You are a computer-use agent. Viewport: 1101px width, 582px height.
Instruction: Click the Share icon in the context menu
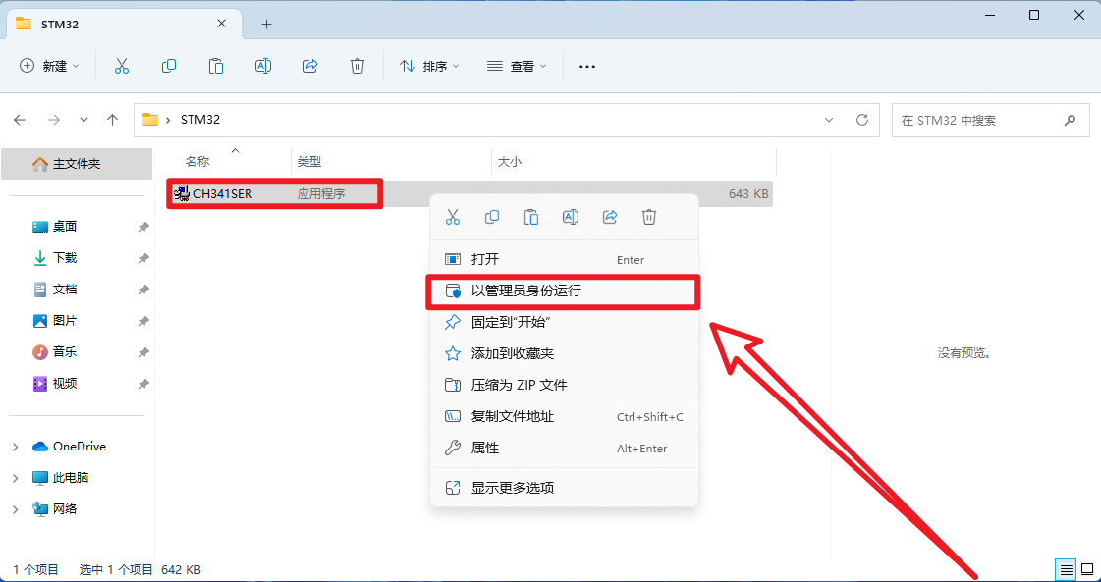pyautogui.click(x=610, y=217)
